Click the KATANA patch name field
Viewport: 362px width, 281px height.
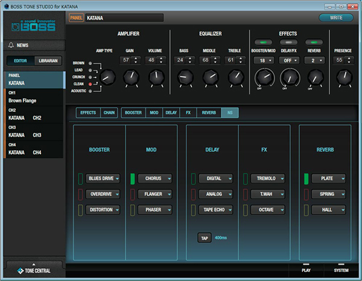coord(124,18)
